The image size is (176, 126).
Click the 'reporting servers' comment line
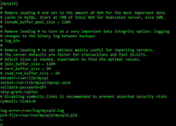pos(77,50)
